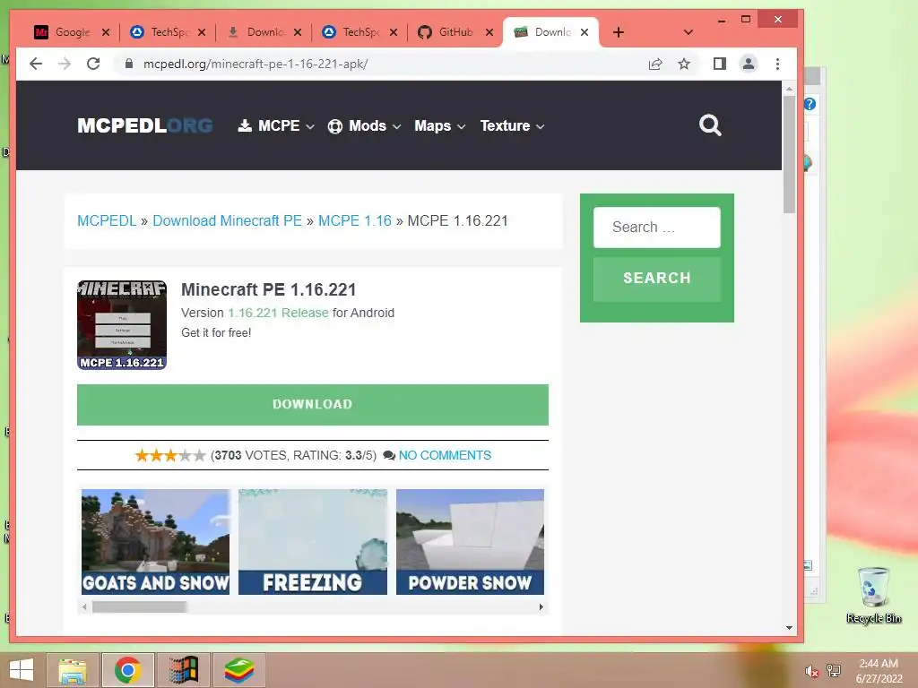Click the MCPEDL breadcrumb link
Viewport: 918px width, 688px height.
coord(107,220)
